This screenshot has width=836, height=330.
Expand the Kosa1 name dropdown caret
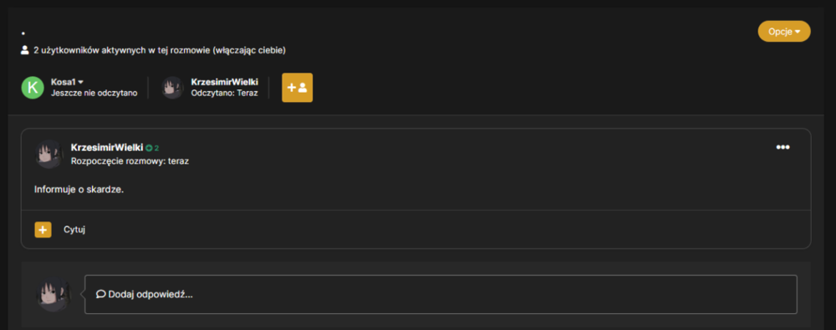[x=81, y=82]
